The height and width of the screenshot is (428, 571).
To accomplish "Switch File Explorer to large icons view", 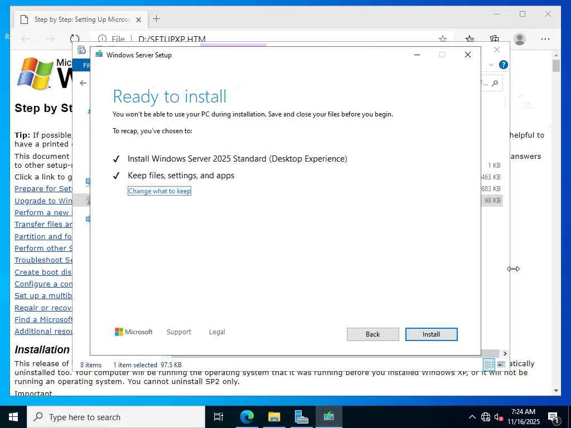I will click(x=501, y=364).
